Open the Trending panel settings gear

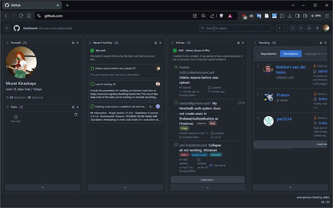pos(321,43)
